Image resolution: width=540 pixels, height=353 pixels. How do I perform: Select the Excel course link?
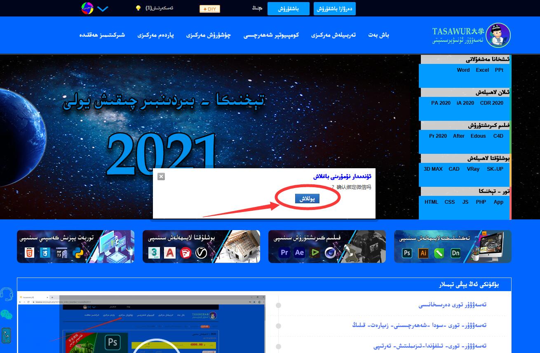pyautogui.click(x=482, y=70)
